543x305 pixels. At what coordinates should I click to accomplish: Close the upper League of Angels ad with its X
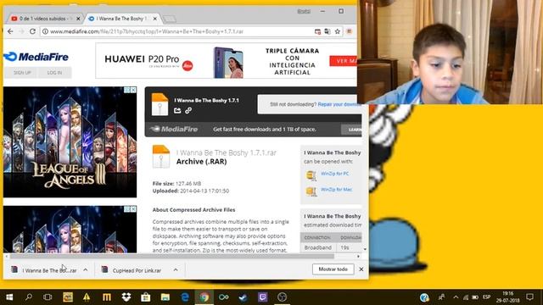pos(133,90)
